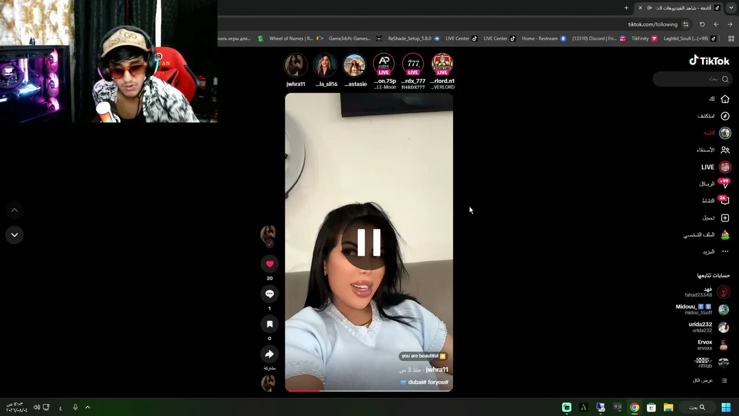Open the TikTok home page icon
739x416 pixels.
click(x=725, y=99)
